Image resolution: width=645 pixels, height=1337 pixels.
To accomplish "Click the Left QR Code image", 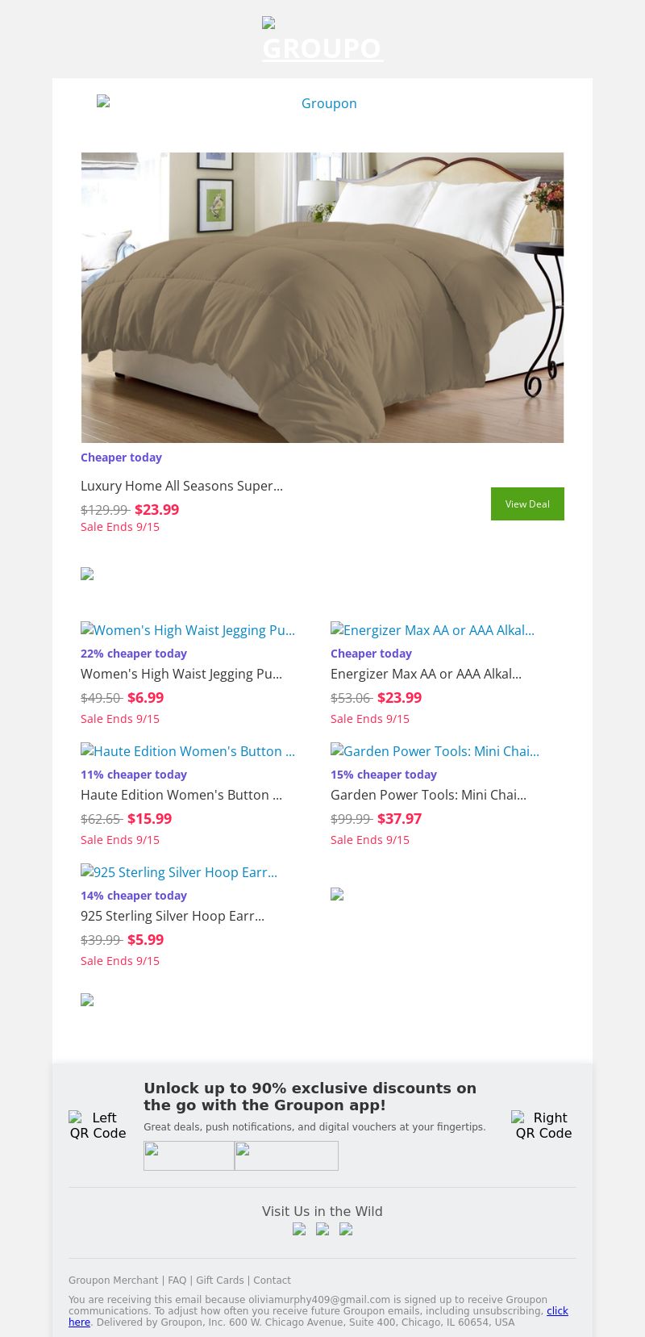I will pos(98,1125).
